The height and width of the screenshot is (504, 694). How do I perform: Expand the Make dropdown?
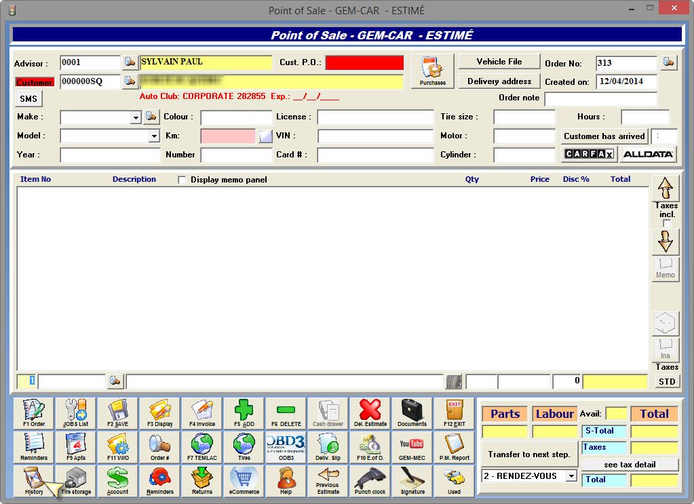pos(136,117)
